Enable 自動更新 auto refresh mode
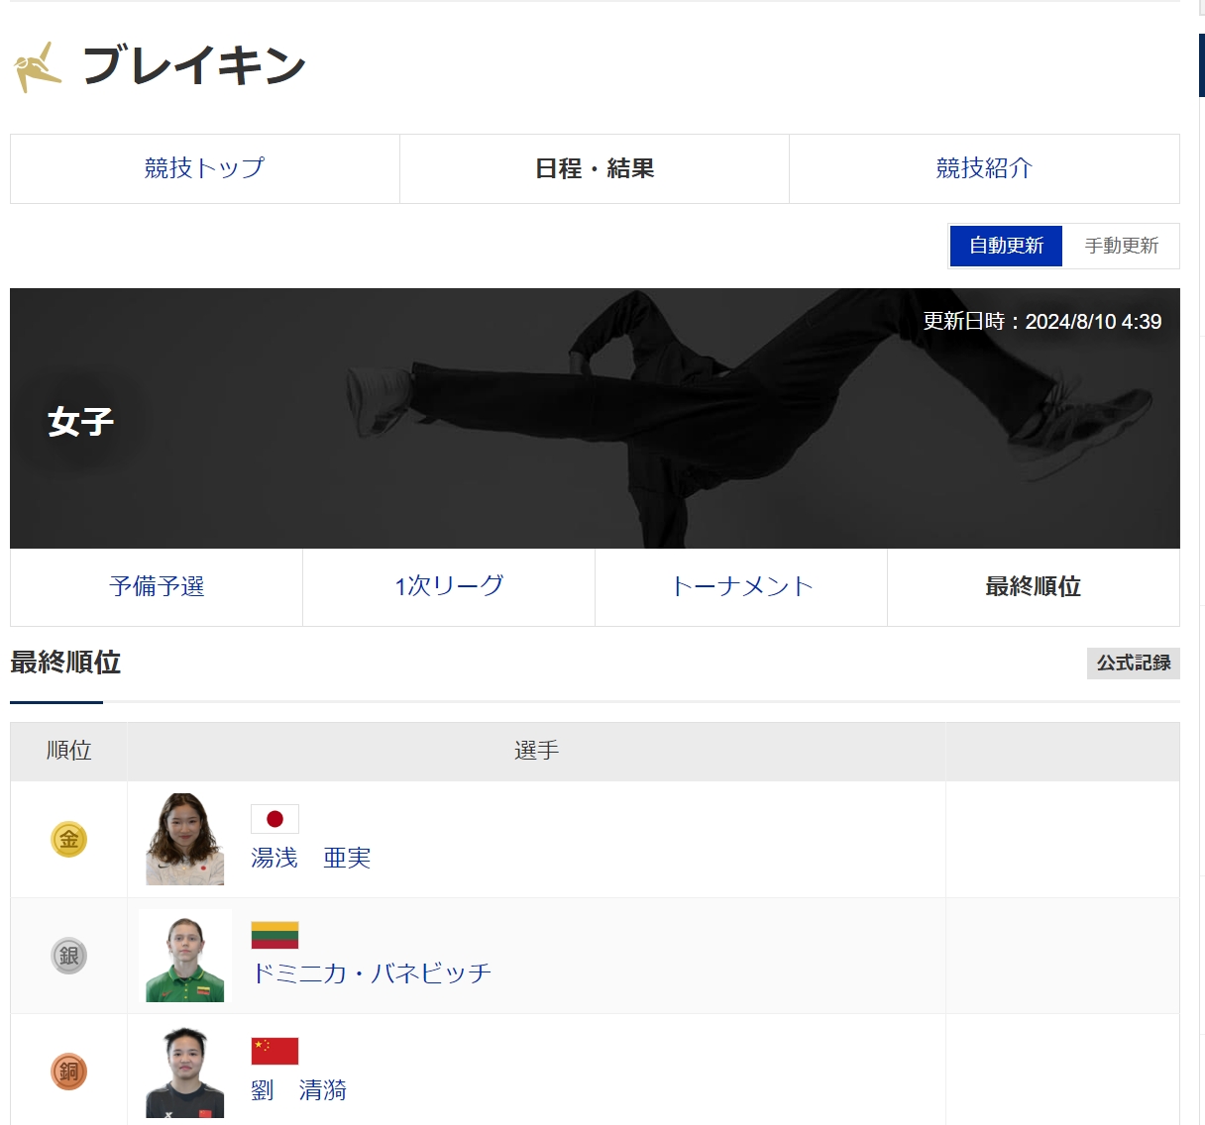The image size is (1205, 1125). coord(1006,246)
